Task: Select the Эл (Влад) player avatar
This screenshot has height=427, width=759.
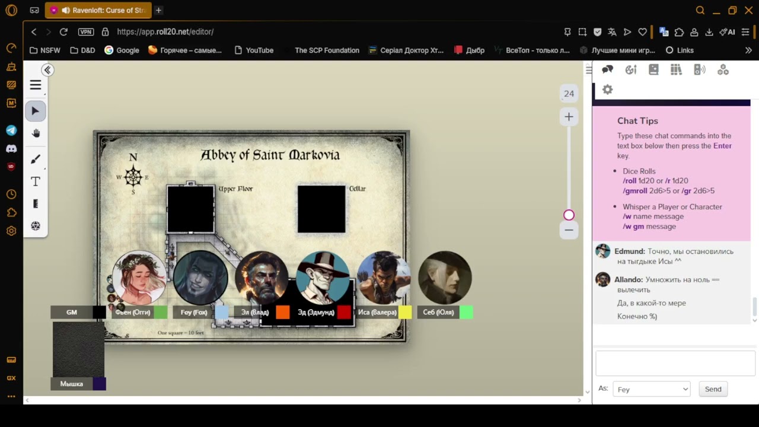Action: pyautogui.click(x=261, y=278)
